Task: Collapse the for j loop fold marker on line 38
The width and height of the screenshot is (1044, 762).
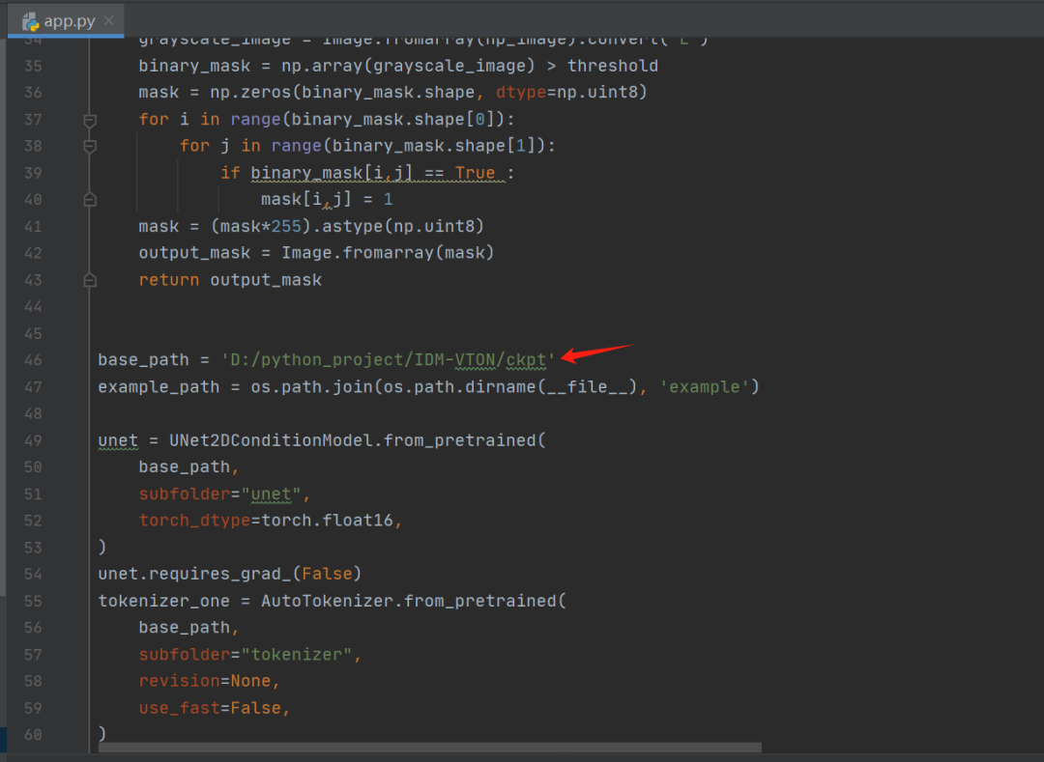Action: (90, 146)
